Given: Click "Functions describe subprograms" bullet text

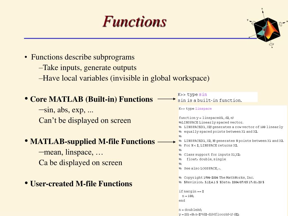Looking at the screenshot, I should coord(83,57).
